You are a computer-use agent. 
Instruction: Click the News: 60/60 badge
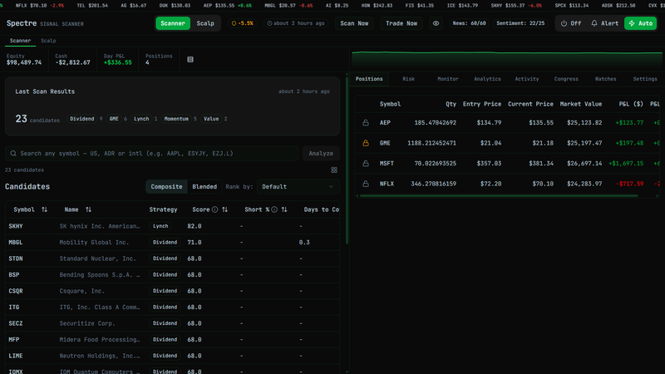(x=469, y=23)
